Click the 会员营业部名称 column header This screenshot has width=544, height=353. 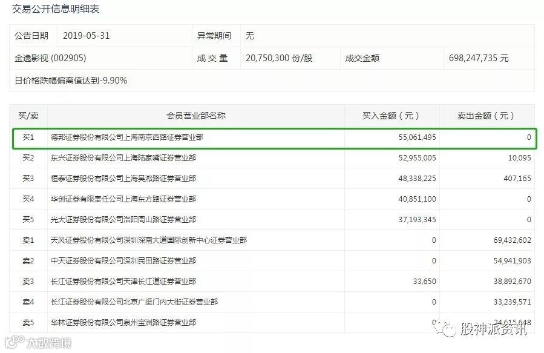(196, 116)
